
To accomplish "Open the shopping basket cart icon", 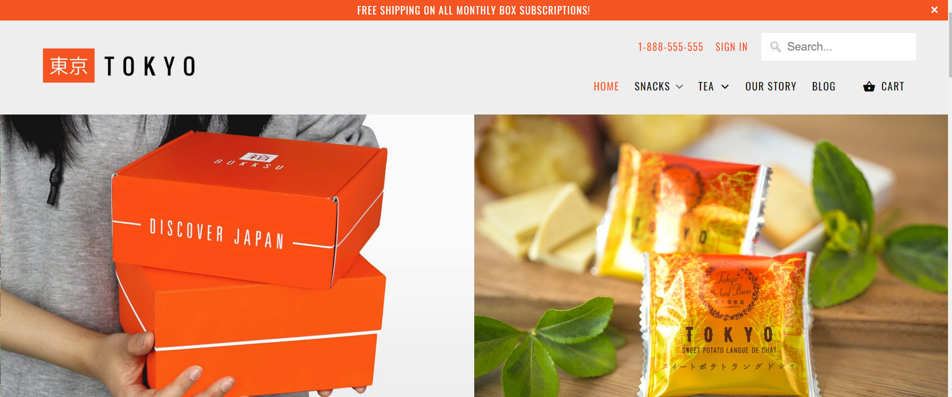I will click(869, 86).
